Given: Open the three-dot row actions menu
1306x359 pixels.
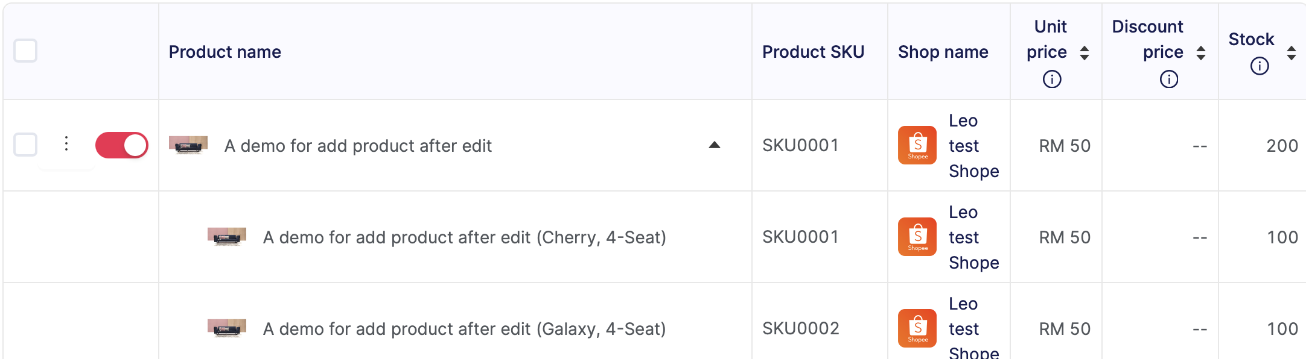Looking at the screenshot, I should (66, 144).
